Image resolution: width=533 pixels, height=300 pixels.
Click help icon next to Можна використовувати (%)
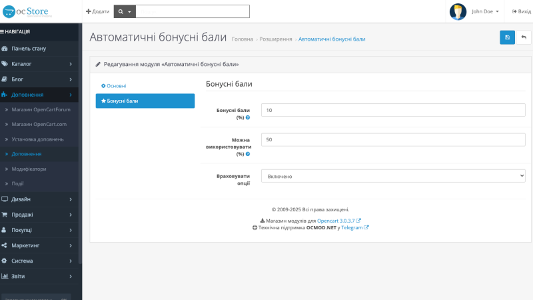[248, 154]
